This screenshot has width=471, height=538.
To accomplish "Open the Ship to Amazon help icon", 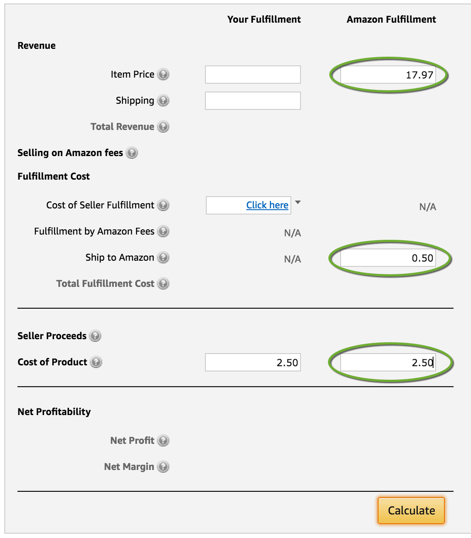I will [x=163, y=258].
